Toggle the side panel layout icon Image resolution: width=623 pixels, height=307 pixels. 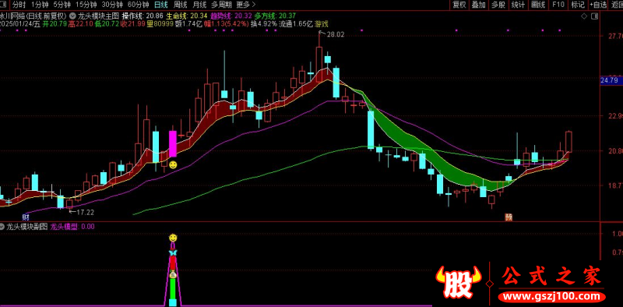[x=594, y=16]
